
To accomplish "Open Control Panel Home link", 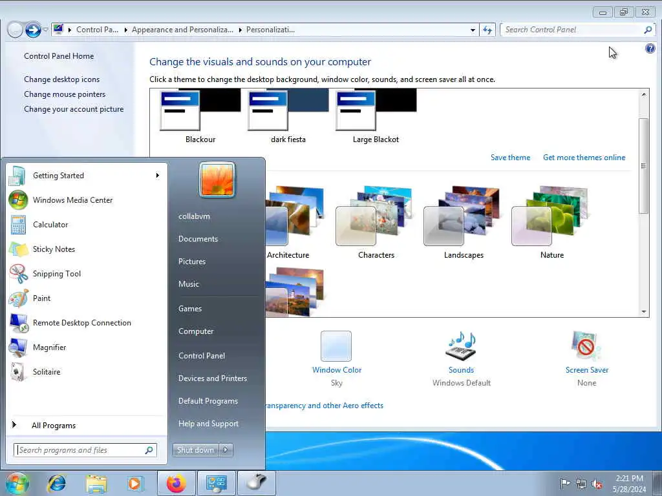I will (x=59, y=56).
